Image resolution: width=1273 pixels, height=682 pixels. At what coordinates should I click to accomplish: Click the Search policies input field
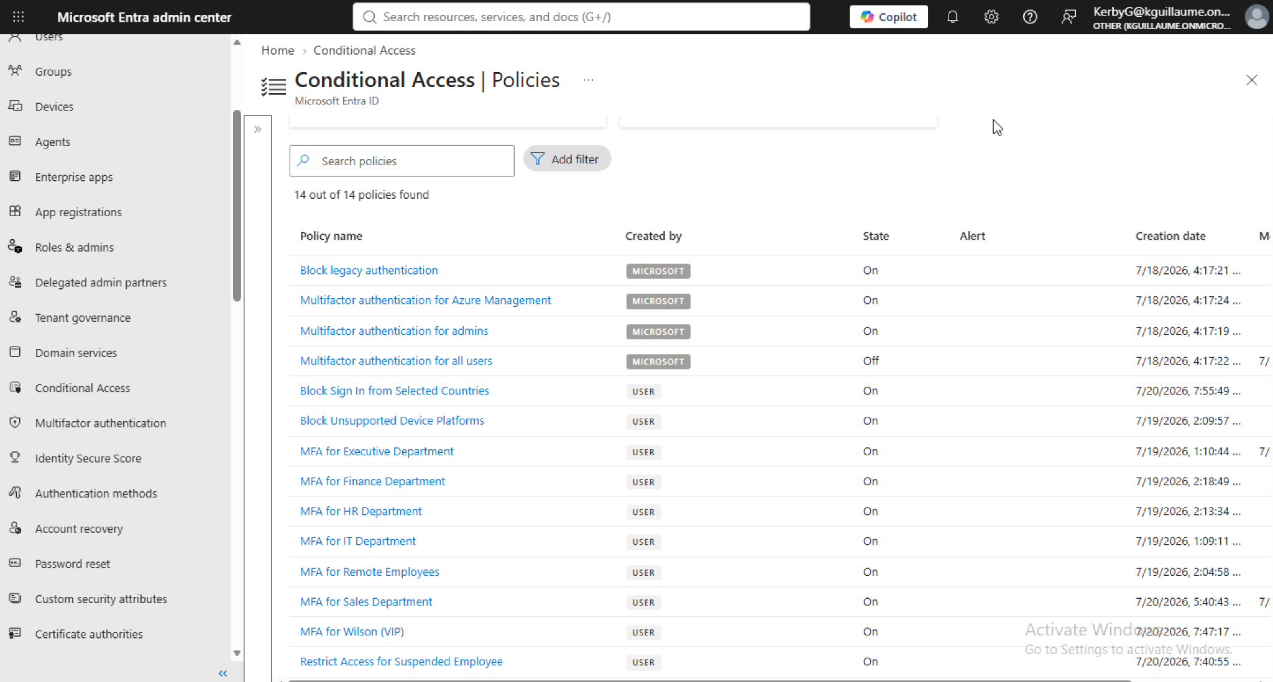pos(402,161)
